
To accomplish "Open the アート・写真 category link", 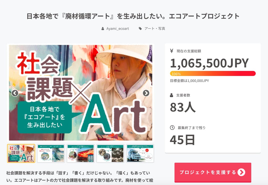I will (x=155, y=29).
